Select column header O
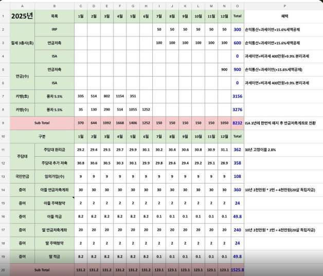 (237, 6)
